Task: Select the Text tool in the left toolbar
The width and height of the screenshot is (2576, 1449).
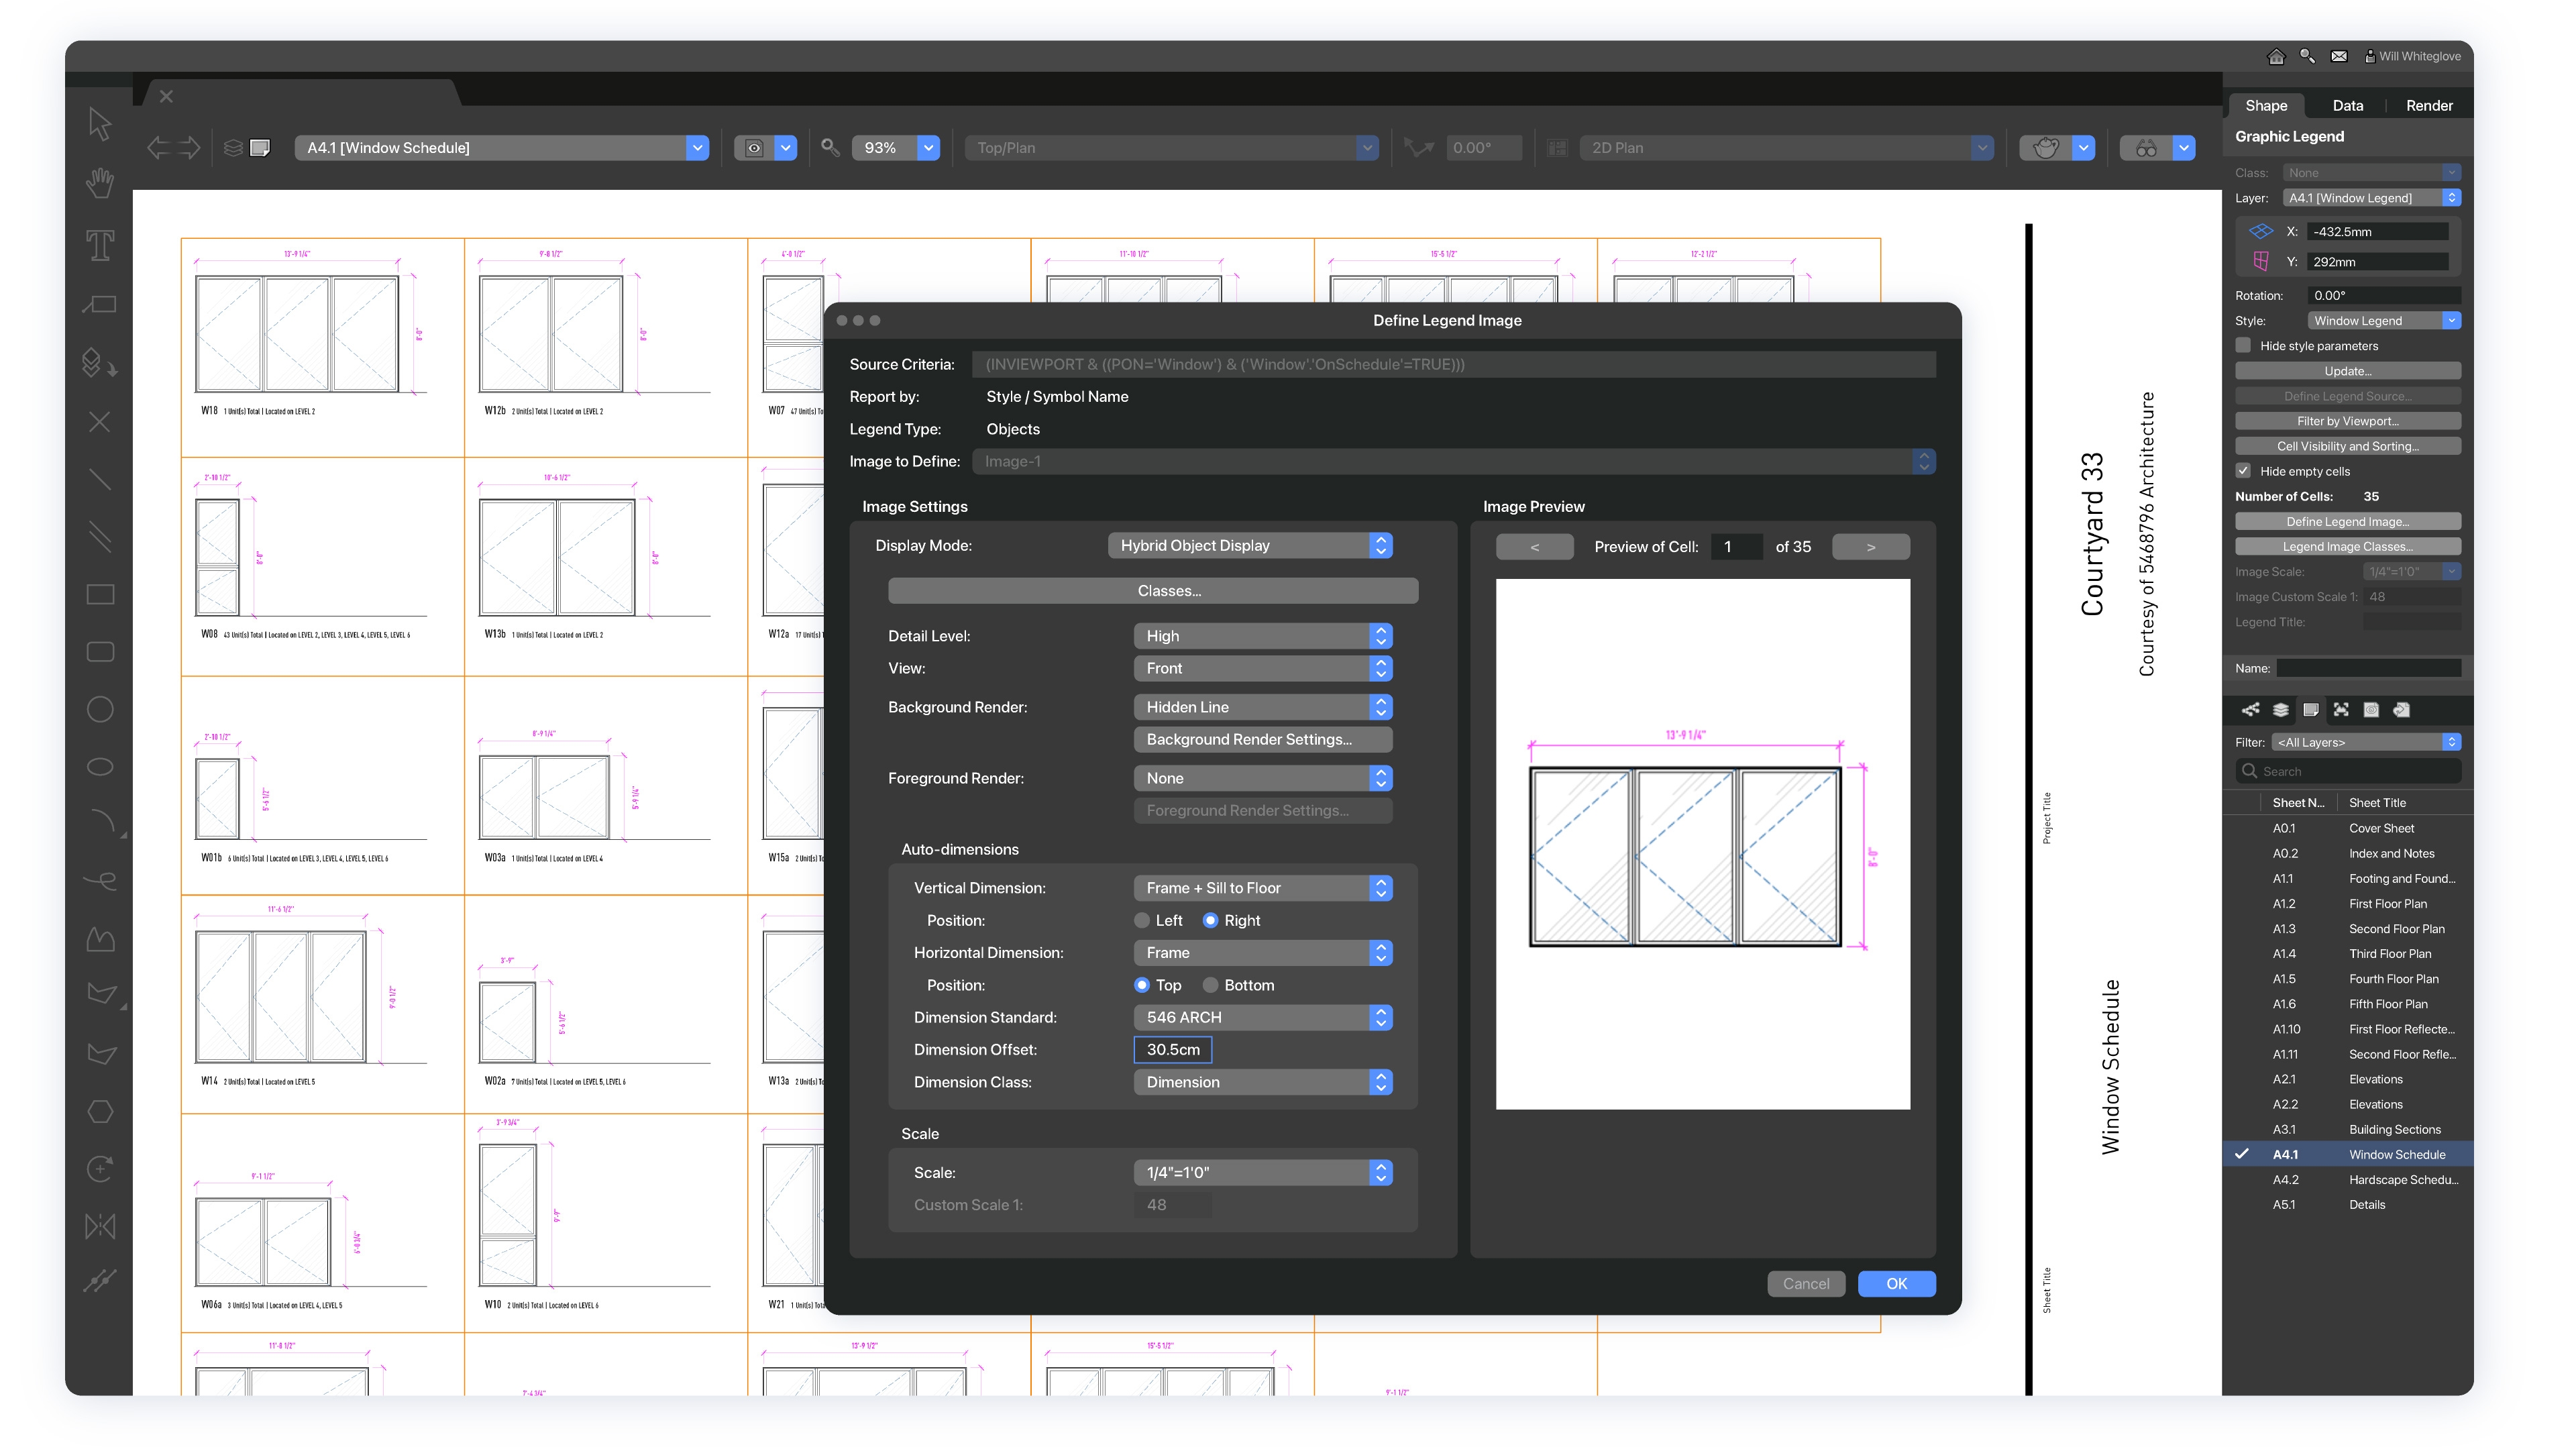Action: 100,245
